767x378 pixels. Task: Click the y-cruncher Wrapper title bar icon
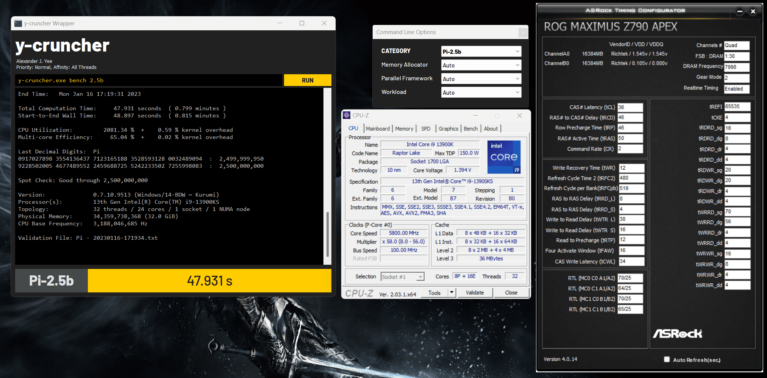(18, 23)
